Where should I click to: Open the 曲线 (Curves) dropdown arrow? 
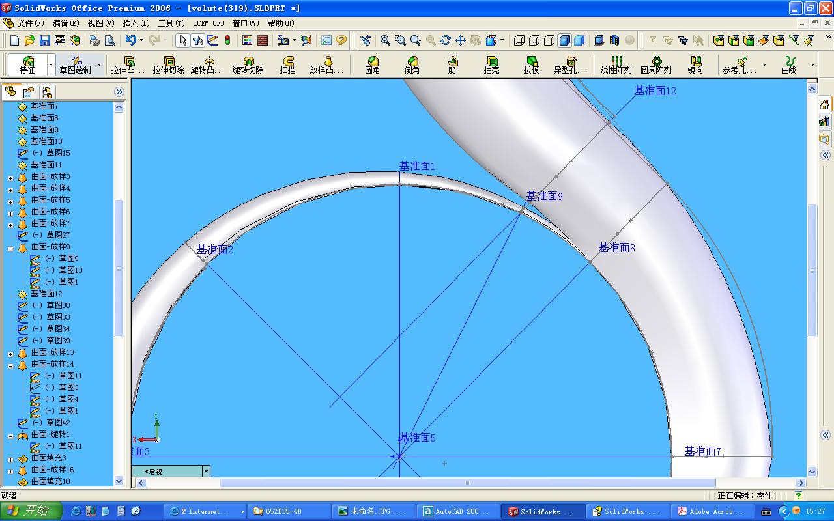pyautogui.click(x=812, y=65)
